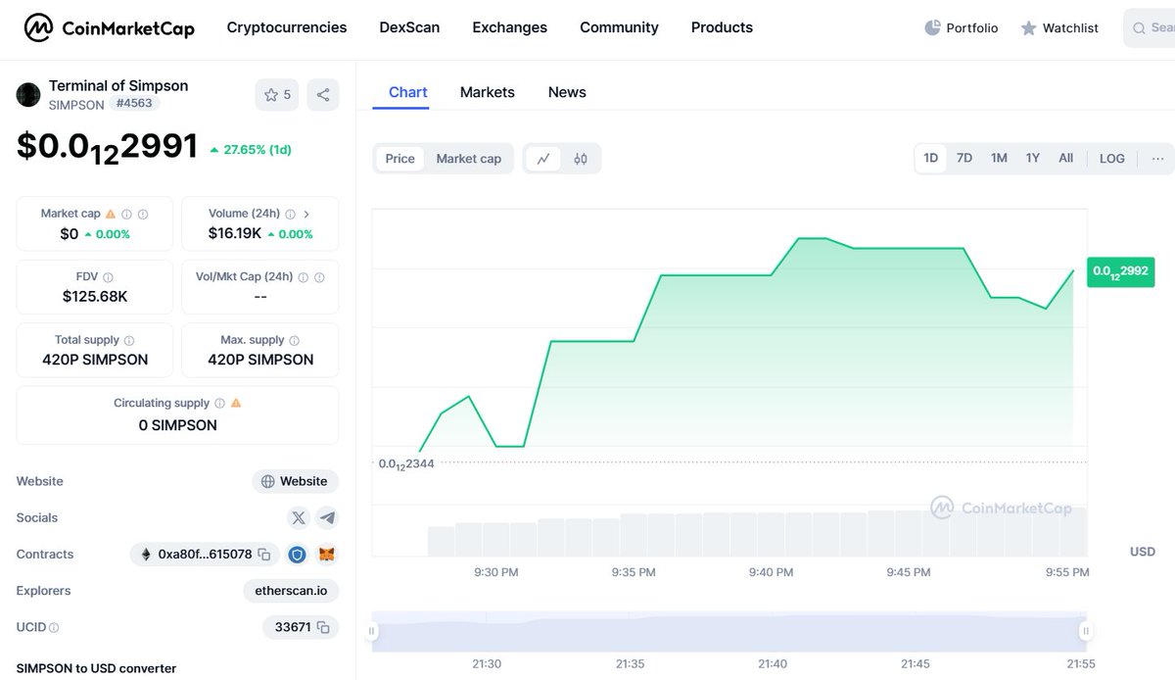Click the search magnifier icon
Screen dimensions: 1175x680
pos(1139,28)
